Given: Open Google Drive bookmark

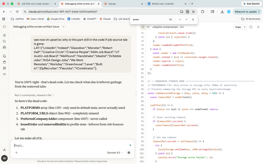Looking at the screenshot, I should (56, 19).
